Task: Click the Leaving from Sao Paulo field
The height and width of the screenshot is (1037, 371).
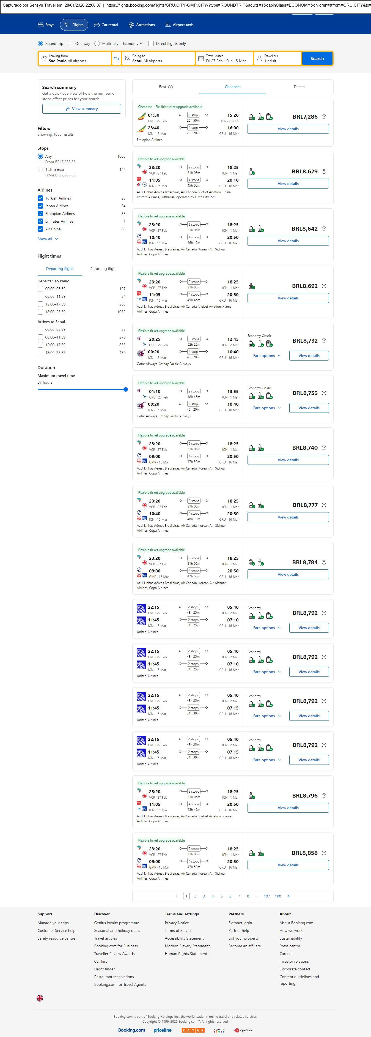Action: point(75,58)
